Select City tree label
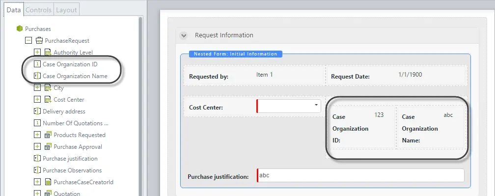The height and width of the screenshot is (196, 495). click(58, 88)
